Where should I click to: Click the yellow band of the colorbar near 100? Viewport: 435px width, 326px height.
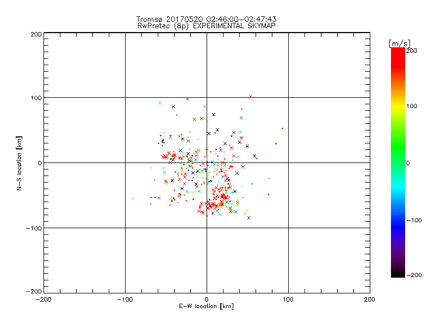point(398,106)
